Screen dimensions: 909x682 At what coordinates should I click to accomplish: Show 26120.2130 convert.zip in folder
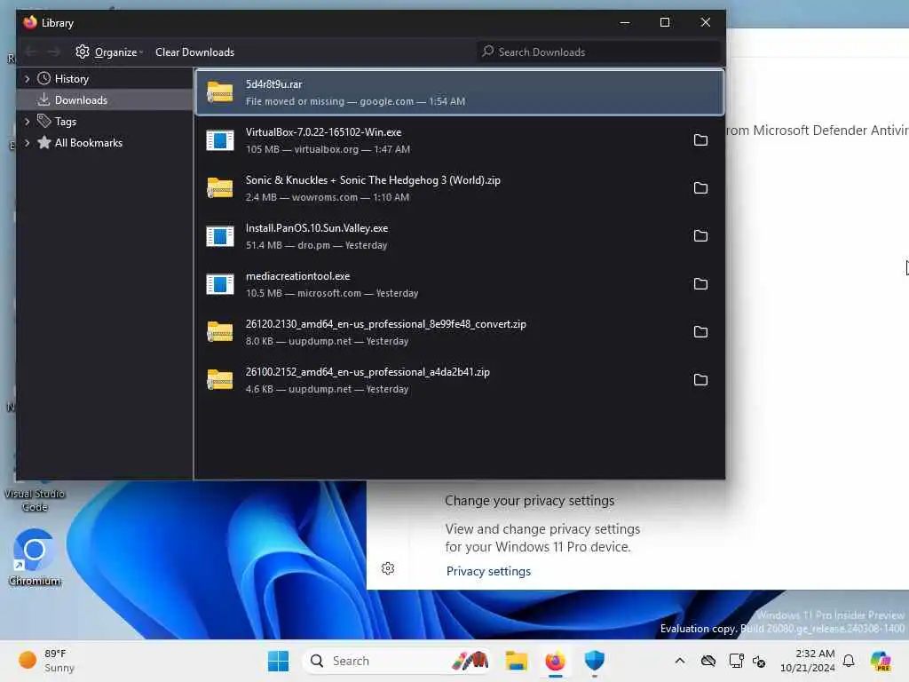pos(700,332)
